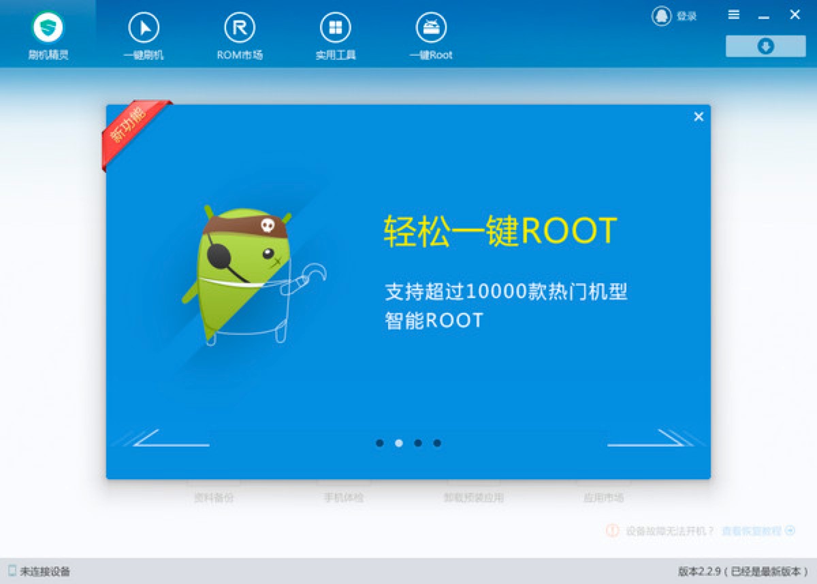Select the third carousel dot

point(417,443)
